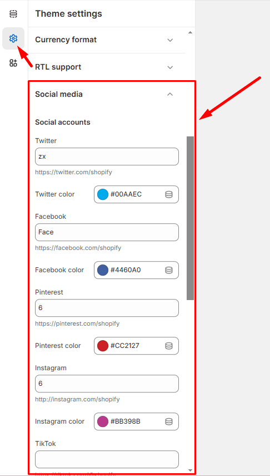Open the Facebook color swatch
Screen dimensions: 270x476
(x=103, y=270)
